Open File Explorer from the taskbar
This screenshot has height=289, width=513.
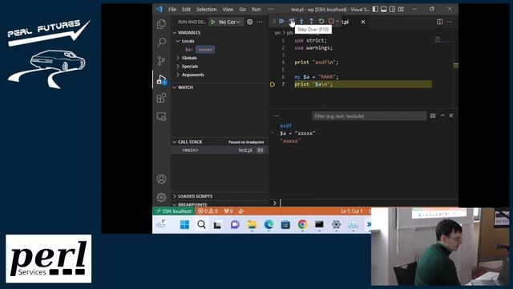tap(252, 225)
